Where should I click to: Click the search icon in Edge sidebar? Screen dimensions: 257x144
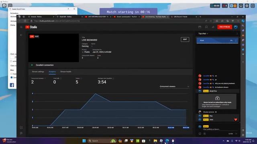tap(243, 26)
